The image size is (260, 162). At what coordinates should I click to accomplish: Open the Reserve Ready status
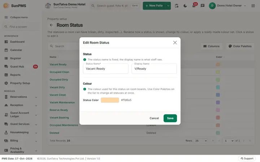click(59, 110)
